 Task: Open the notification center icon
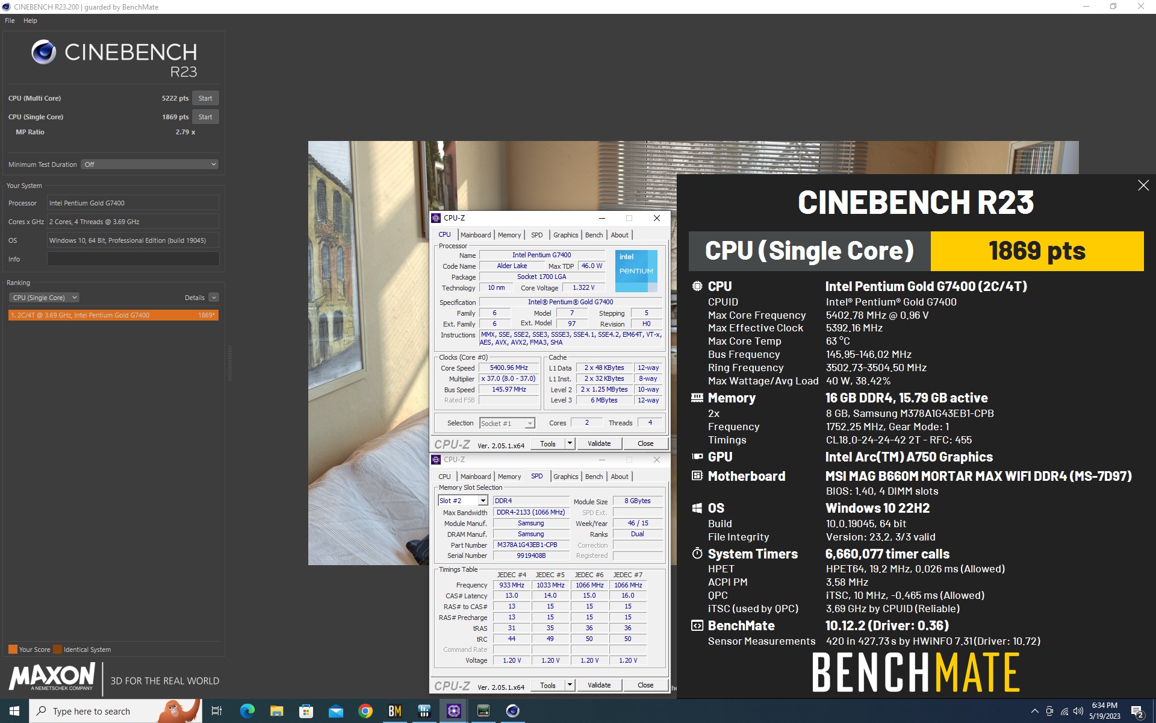(x=1137, y=712)
